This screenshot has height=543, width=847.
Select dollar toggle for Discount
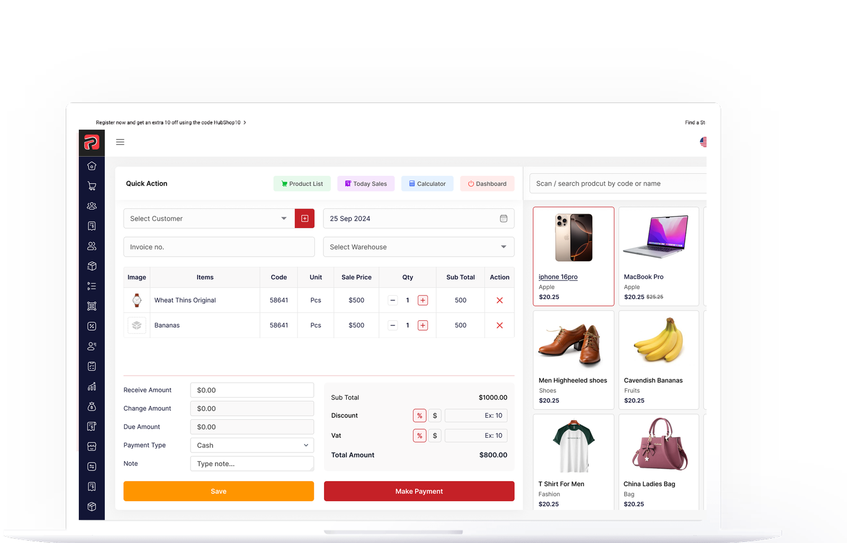(x=435, y=416)
